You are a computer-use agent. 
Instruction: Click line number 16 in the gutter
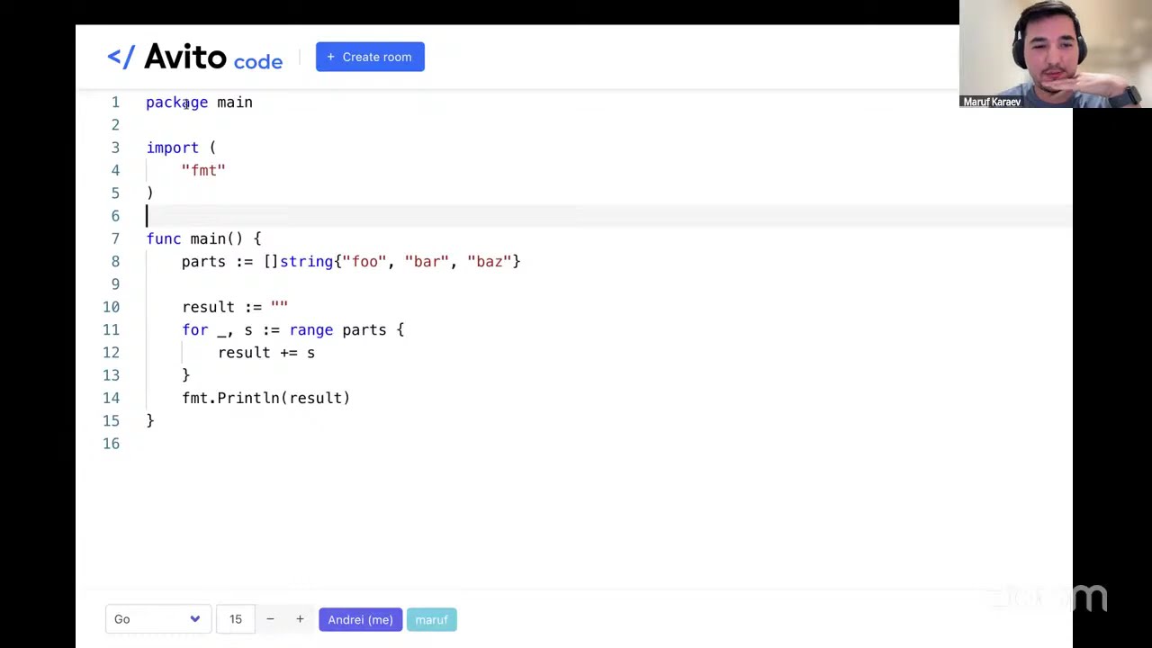[111, 444]
